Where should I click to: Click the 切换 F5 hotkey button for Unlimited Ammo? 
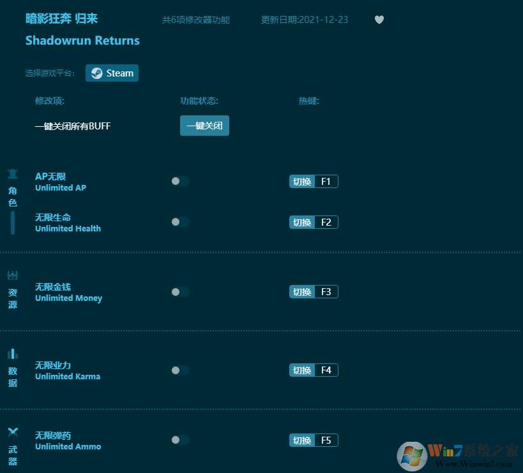coord(314,440)
